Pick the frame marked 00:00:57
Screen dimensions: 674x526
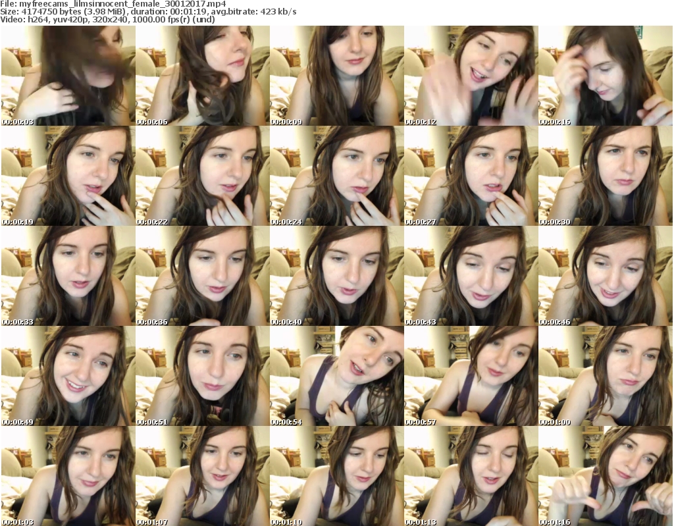(x=471, y=377)
